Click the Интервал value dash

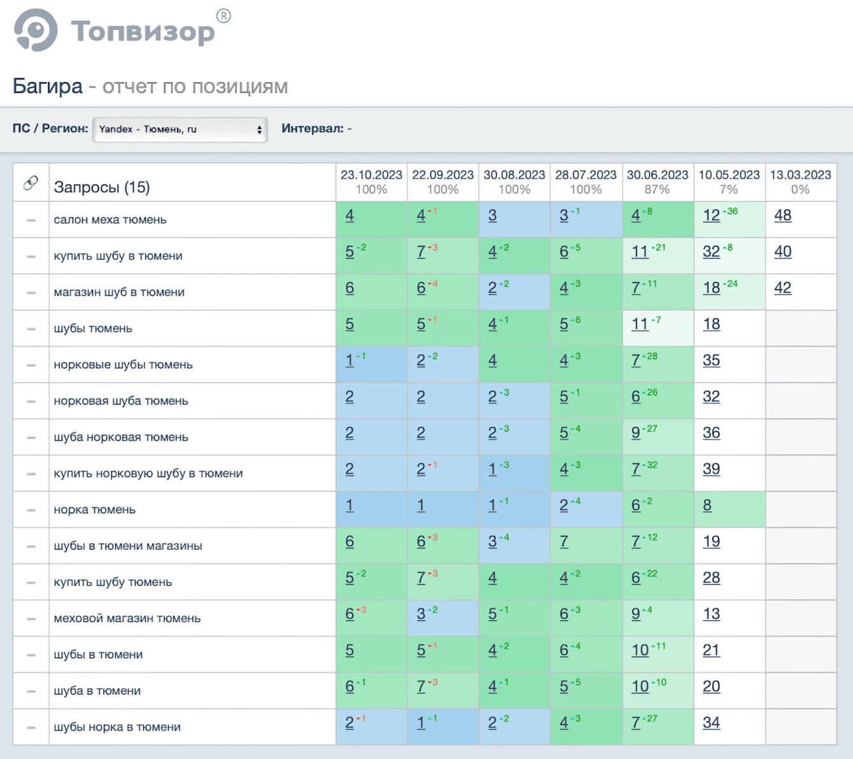pos(349,129)
